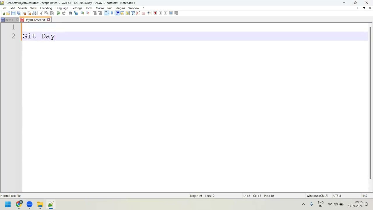The image size is (373, 210).
Task: Click the UTF-8 encoding status entry
Action: tap(337, 196)
